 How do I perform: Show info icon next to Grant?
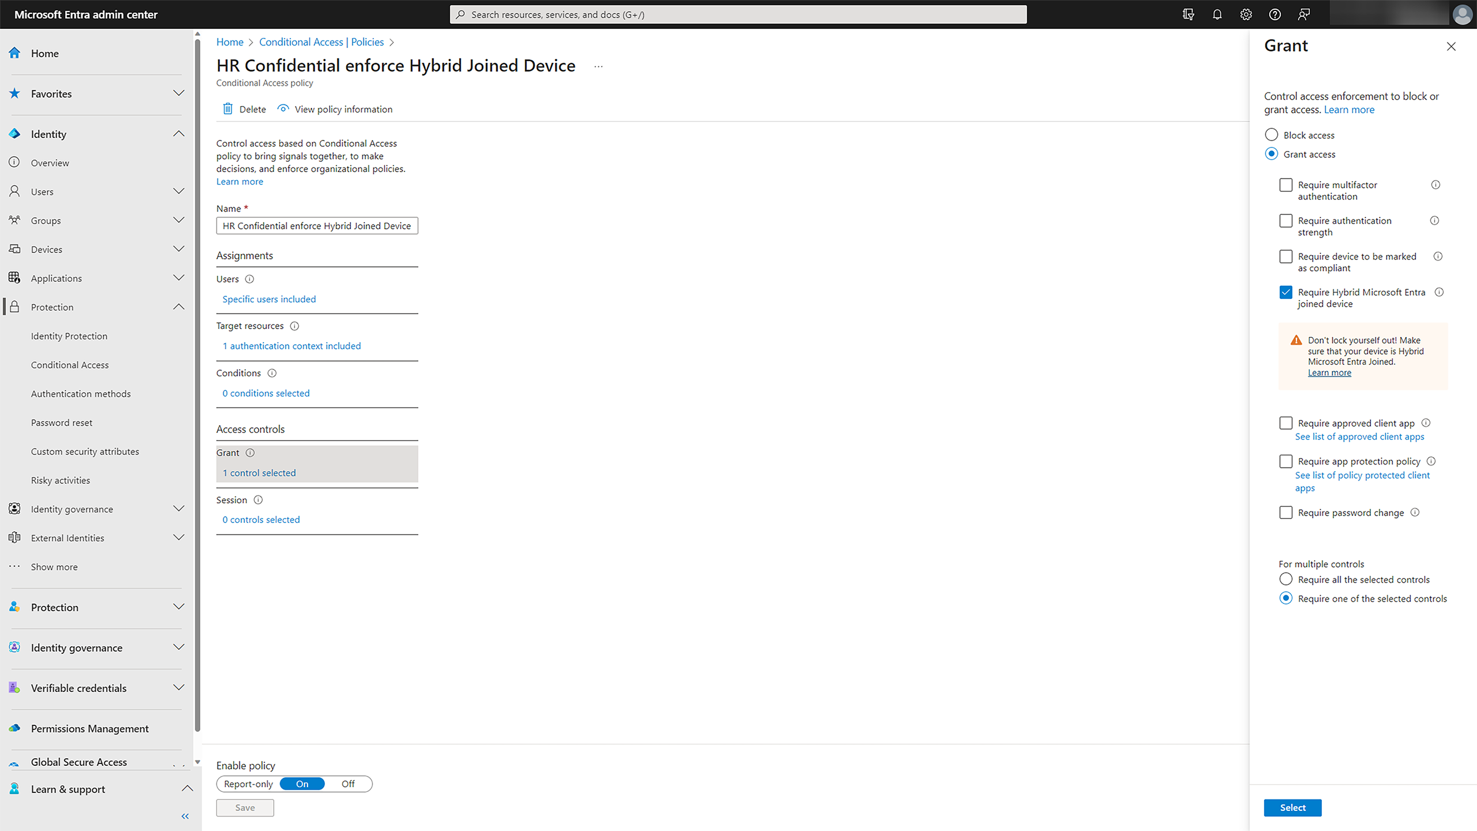(x=250, y=452)
